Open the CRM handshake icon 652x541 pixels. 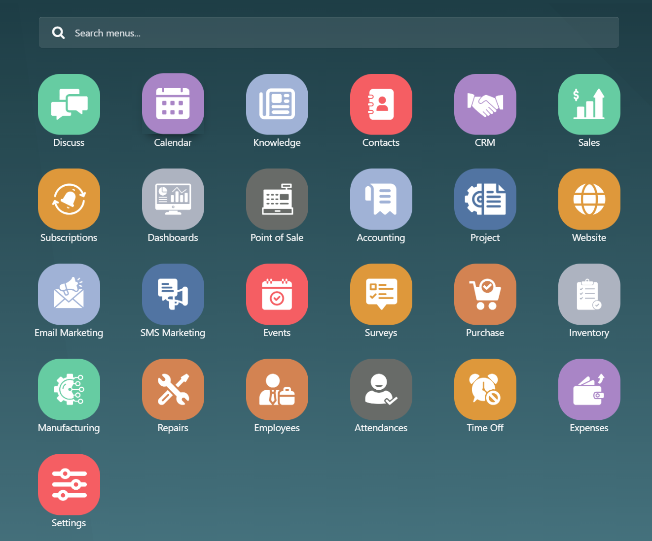point(485,104)
